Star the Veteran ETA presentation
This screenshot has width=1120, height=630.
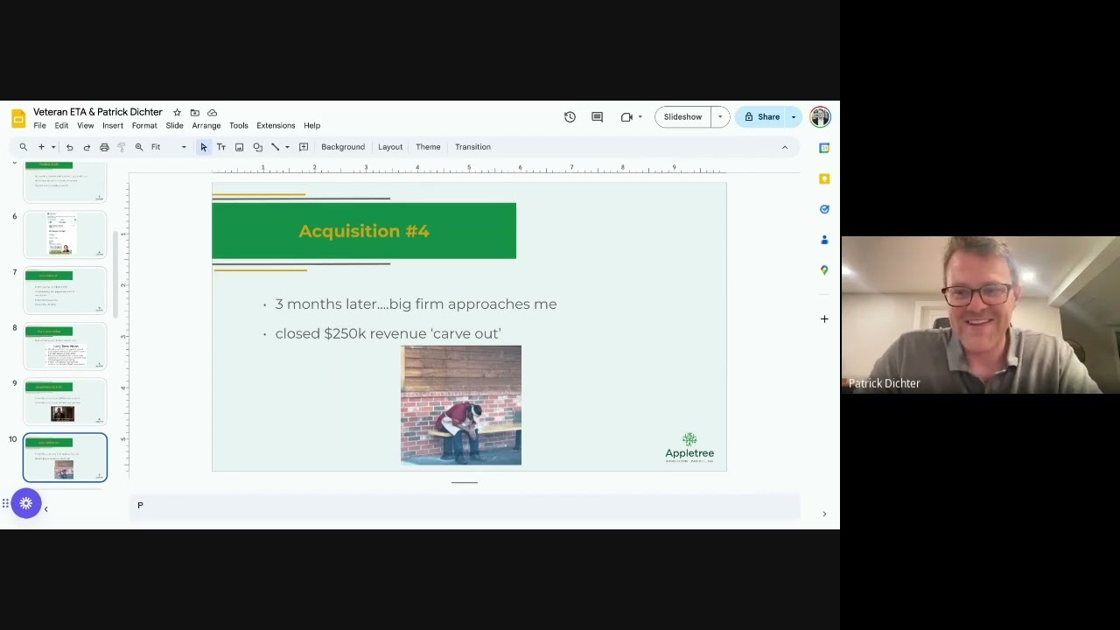pos(177,113)
